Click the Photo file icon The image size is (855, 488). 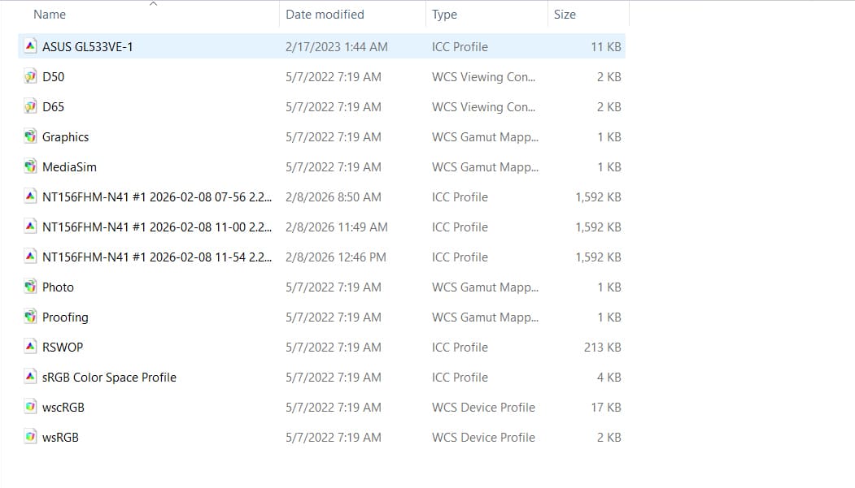[x=31, y=286]
